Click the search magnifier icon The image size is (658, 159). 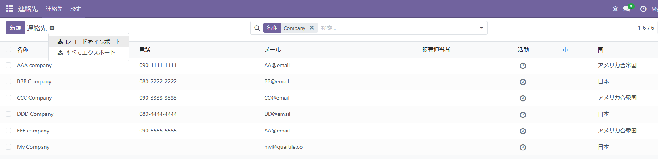(257, 28)
